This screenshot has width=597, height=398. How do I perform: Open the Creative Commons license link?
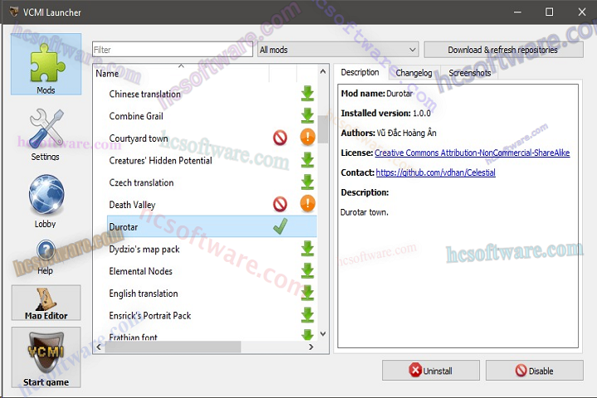(472, 153)
